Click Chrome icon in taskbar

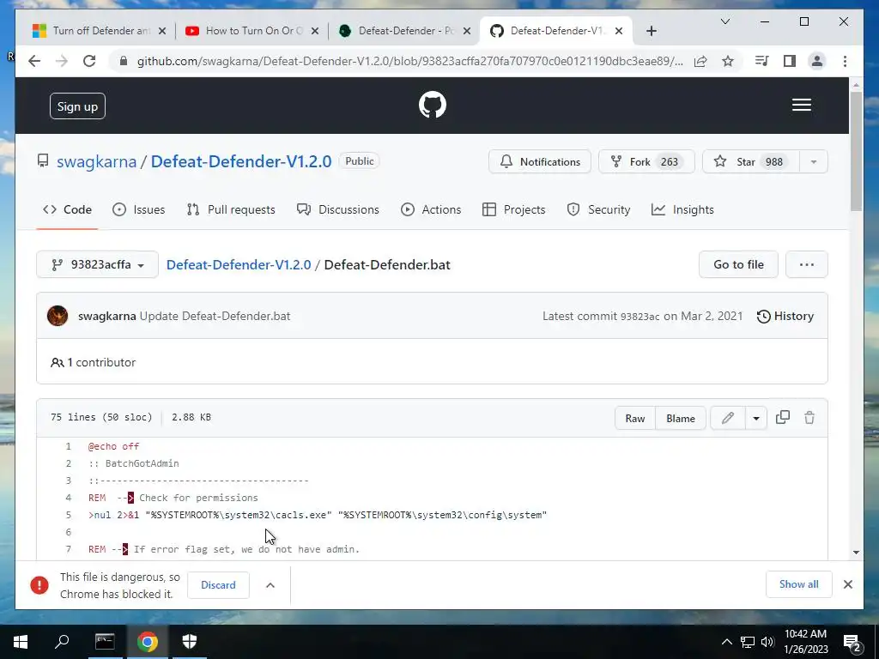click(x=148, y=642)
